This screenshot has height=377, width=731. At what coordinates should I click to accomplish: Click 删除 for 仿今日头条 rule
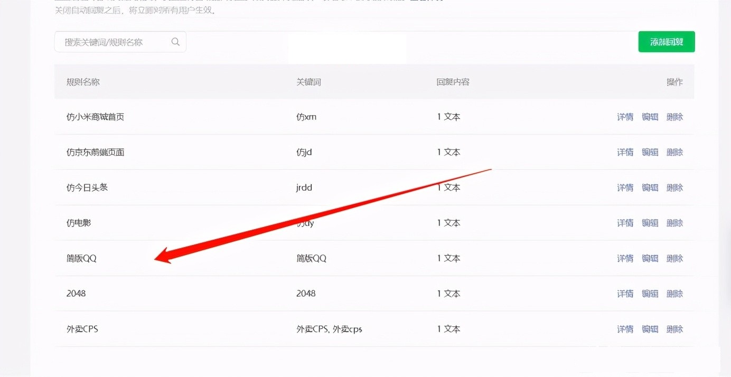pyautogui.click(x=674, y=188)
